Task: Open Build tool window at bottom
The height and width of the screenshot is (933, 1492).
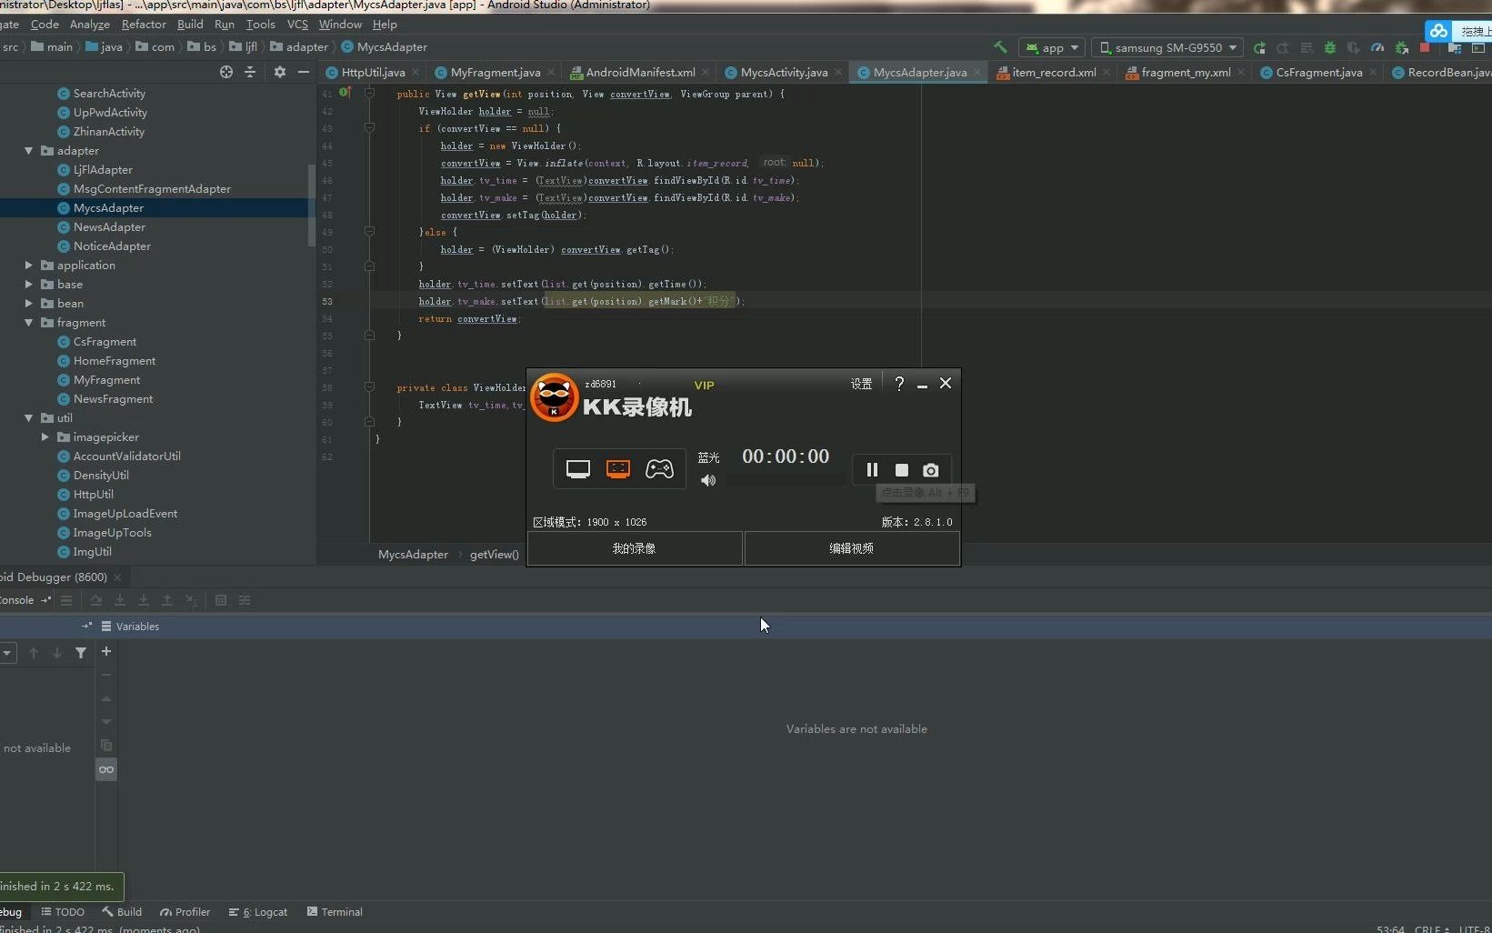Action: tap(122, 912)
